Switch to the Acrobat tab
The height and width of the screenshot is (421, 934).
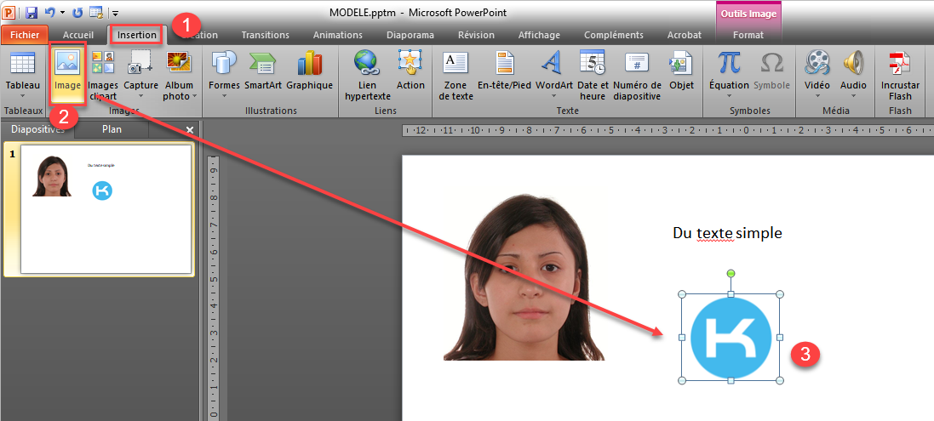[x=684, y=35]
